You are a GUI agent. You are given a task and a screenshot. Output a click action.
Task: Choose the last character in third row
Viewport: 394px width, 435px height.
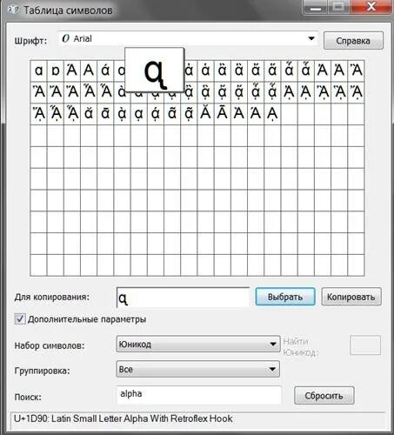coord(272,114)
